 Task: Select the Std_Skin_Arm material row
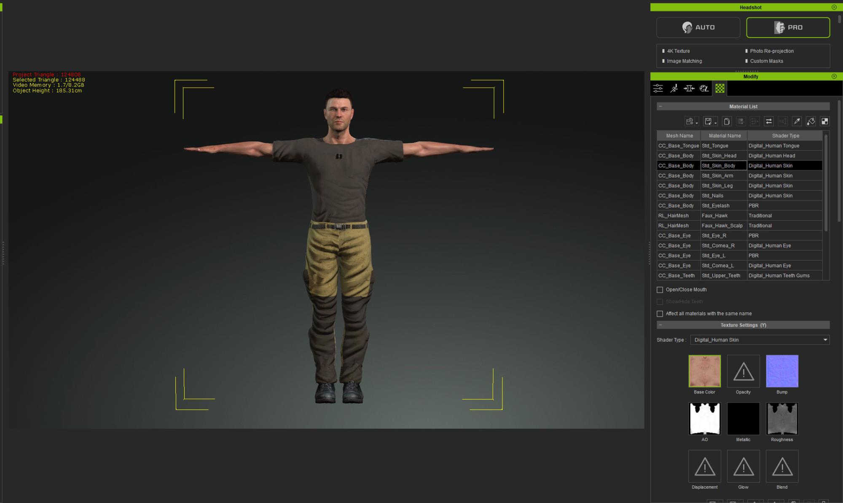(739, 176)
